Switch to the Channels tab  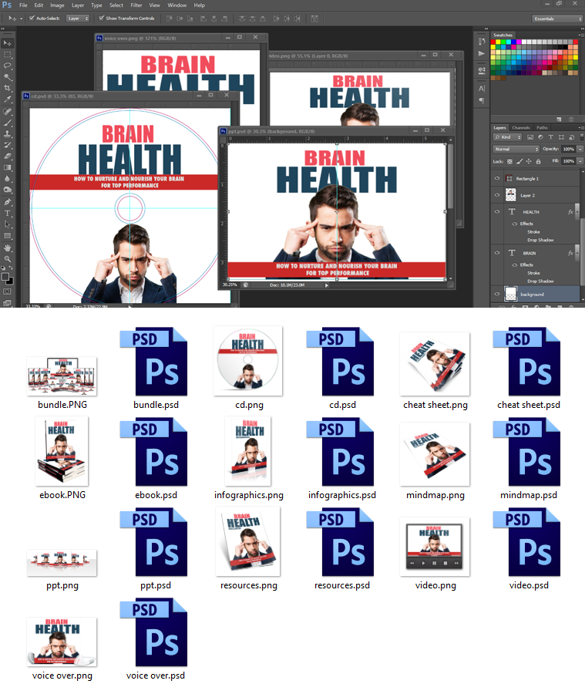(x=521, y=127)
